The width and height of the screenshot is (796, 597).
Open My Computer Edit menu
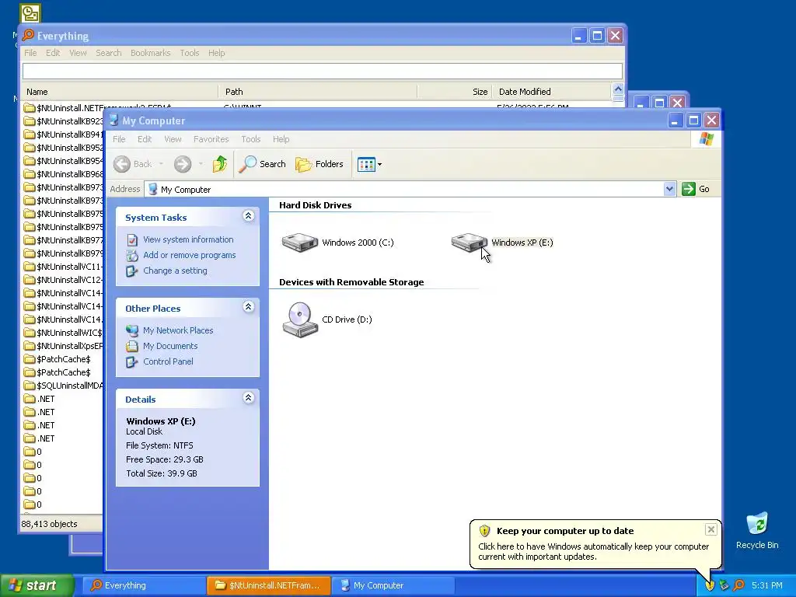(x=145, y=139)
